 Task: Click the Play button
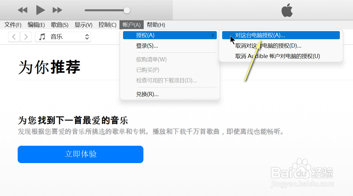click(40, 10)
